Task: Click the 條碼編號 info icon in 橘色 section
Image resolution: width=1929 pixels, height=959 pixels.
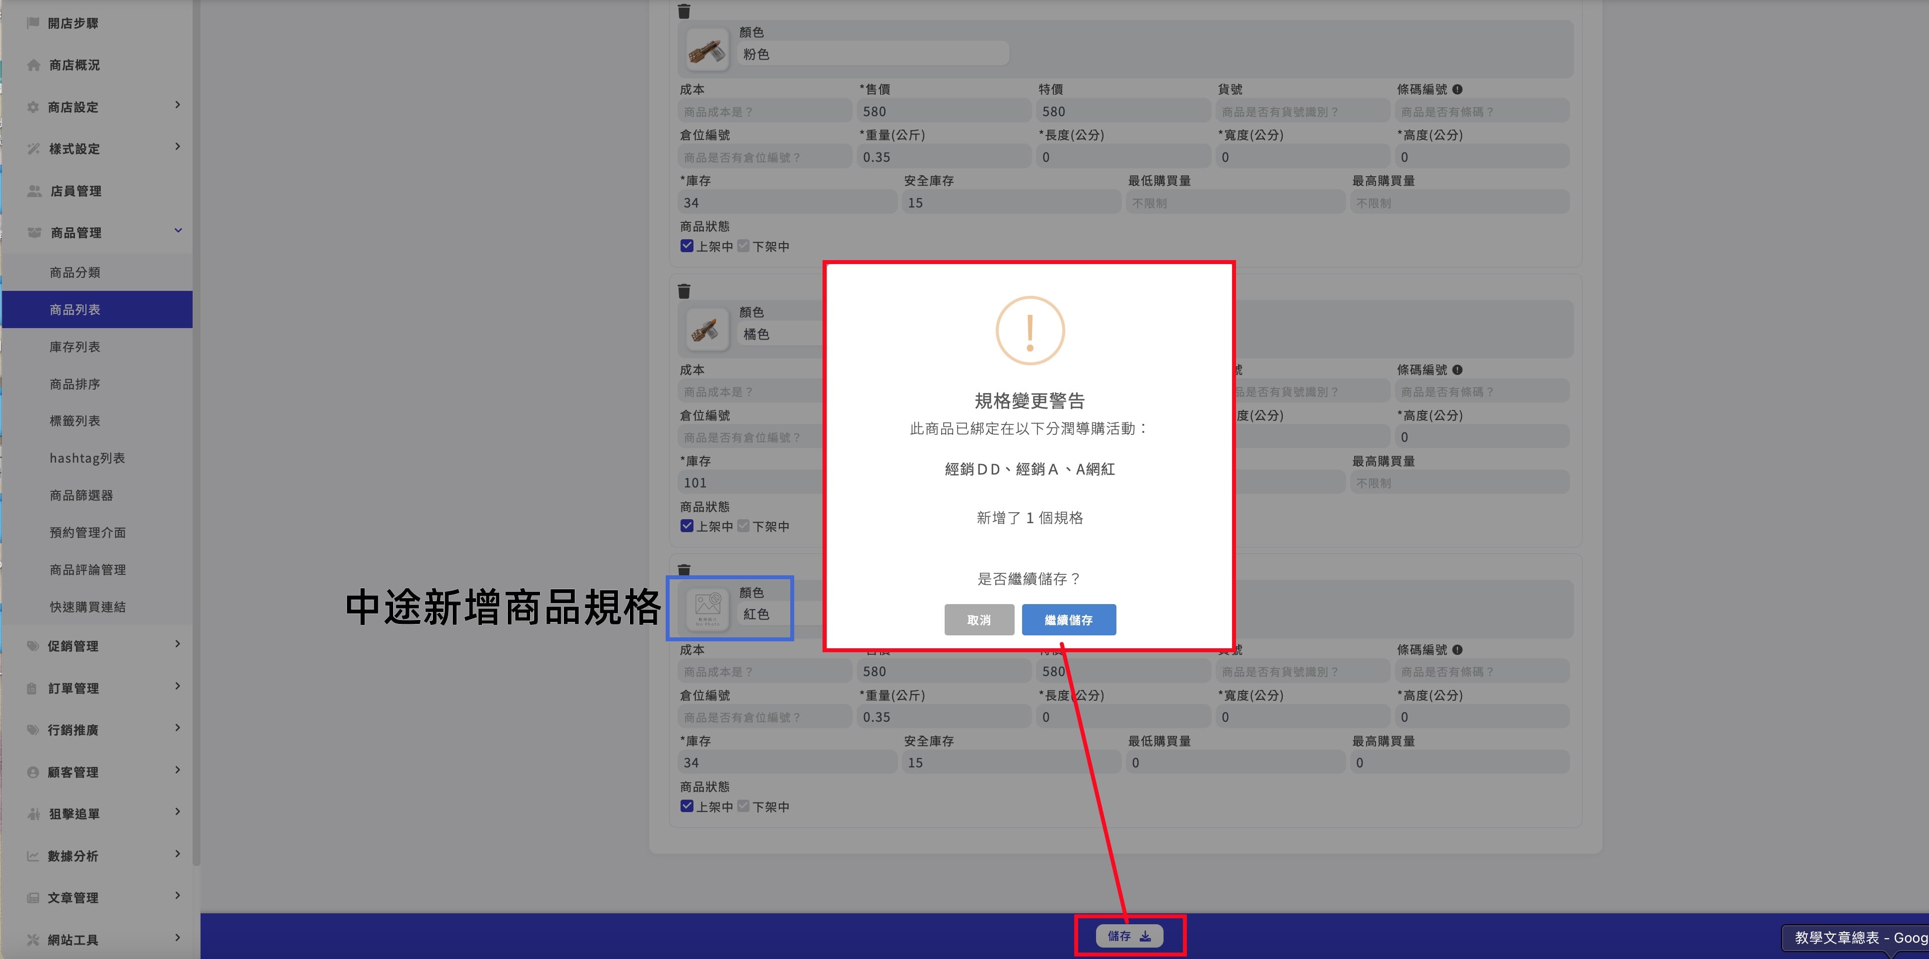Action: click(x=1457, y=369)
